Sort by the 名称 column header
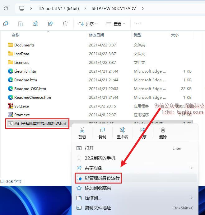Image resolution: width=205 pixels, height=215 pixels. coord(16,35)
